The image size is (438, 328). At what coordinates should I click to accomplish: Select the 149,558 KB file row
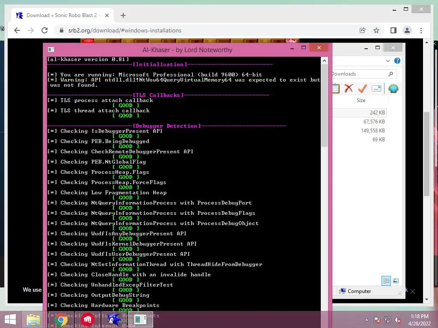coord(359,131)
